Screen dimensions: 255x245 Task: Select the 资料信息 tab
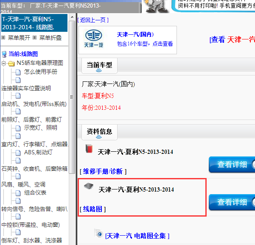(x=99, y=132)
